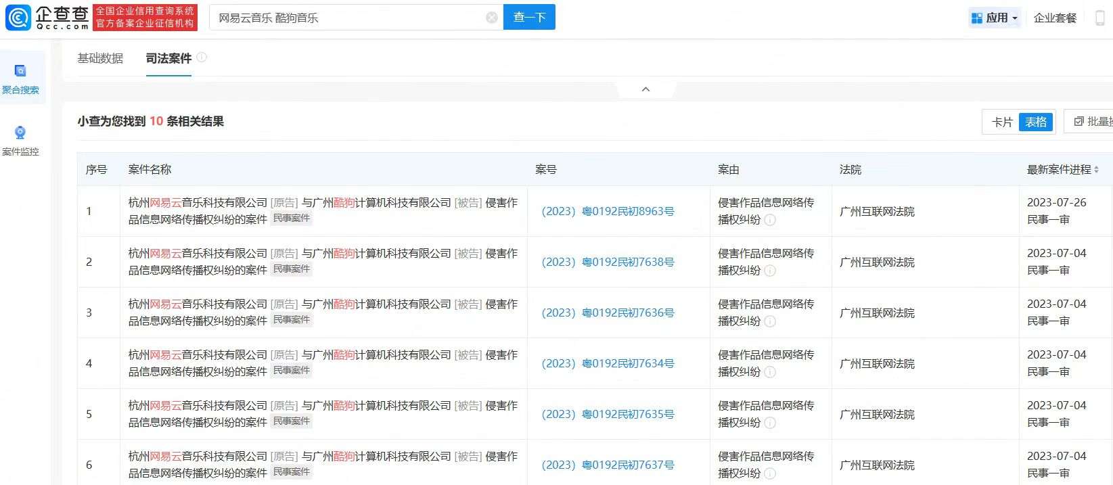Image resolution: width=1113 pixels, height=485 pixels.
Task: Click the mobile phone icon in header
Action: [1099, 18]
